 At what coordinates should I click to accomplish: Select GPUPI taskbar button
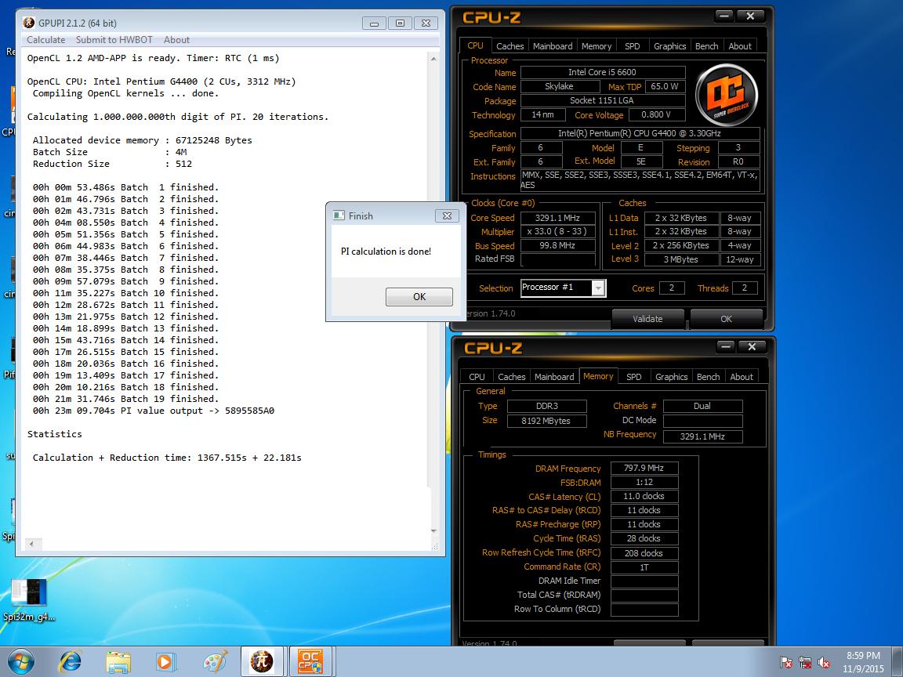tap(262, 662)
